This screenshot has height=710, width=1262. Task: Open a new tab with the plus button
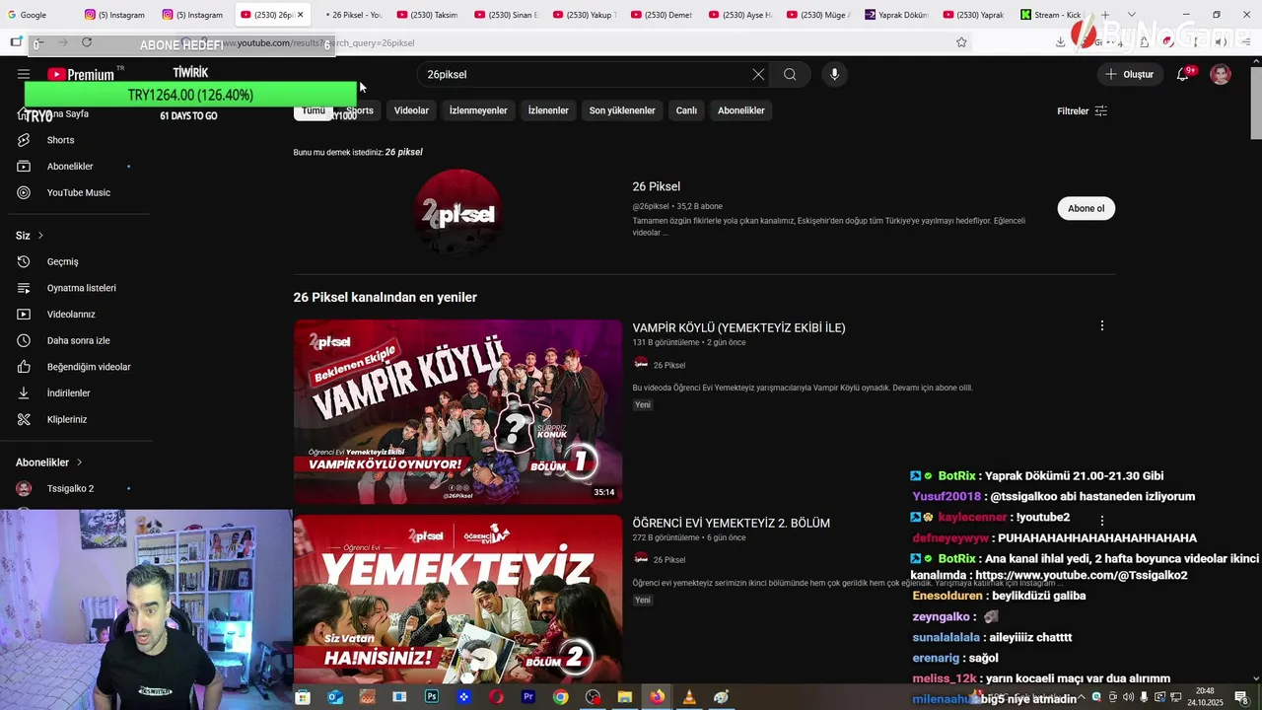pyautogui.click(x=1105, y=15)
